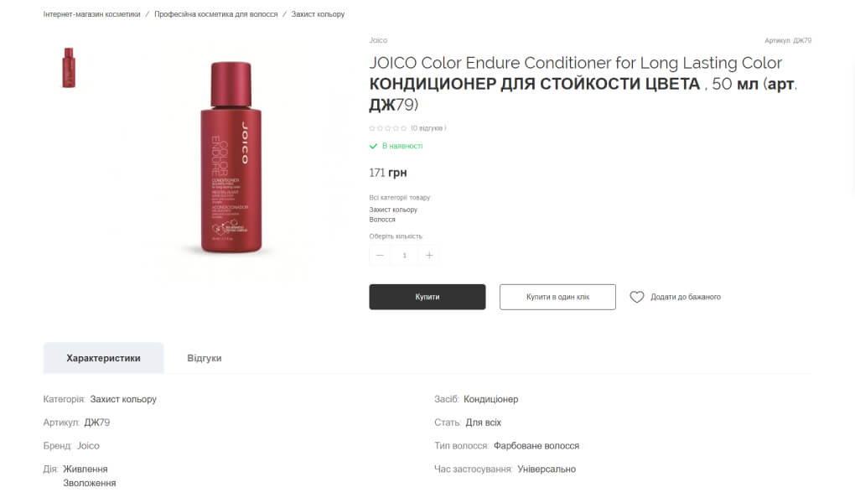Viewport: 855px width, 503px height.
Task: Open the reviews count link
Action: click(428, 128)
